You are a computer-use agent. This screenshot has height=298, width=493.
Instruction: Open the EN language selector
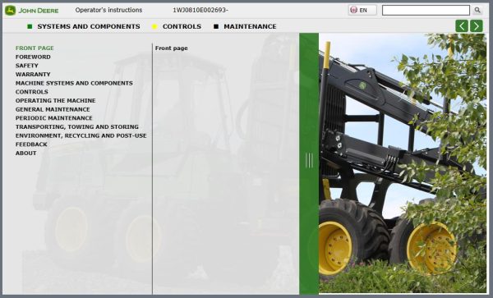tap(362, 10)
